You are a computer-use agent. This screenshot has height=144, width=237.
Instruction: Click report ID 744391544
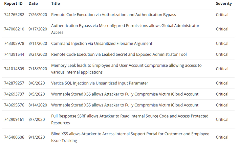[14, 54]
